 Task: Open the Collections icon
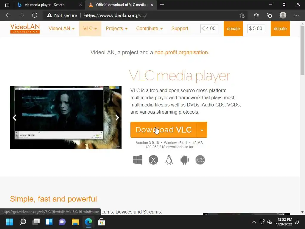269,15
